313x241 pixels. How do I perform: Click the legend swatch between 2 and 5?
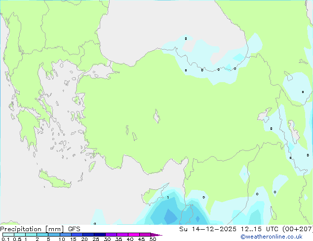tap(42, 235)
